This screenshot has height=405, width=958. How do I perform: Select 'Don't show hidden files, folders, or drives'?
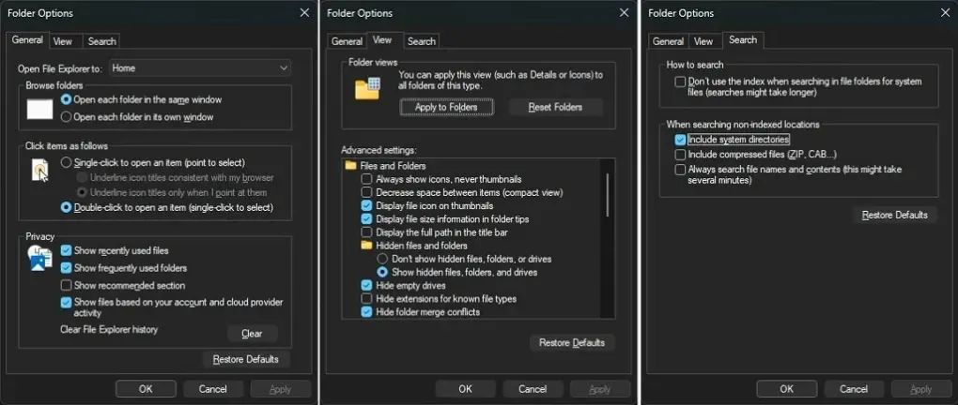point(382,259)
